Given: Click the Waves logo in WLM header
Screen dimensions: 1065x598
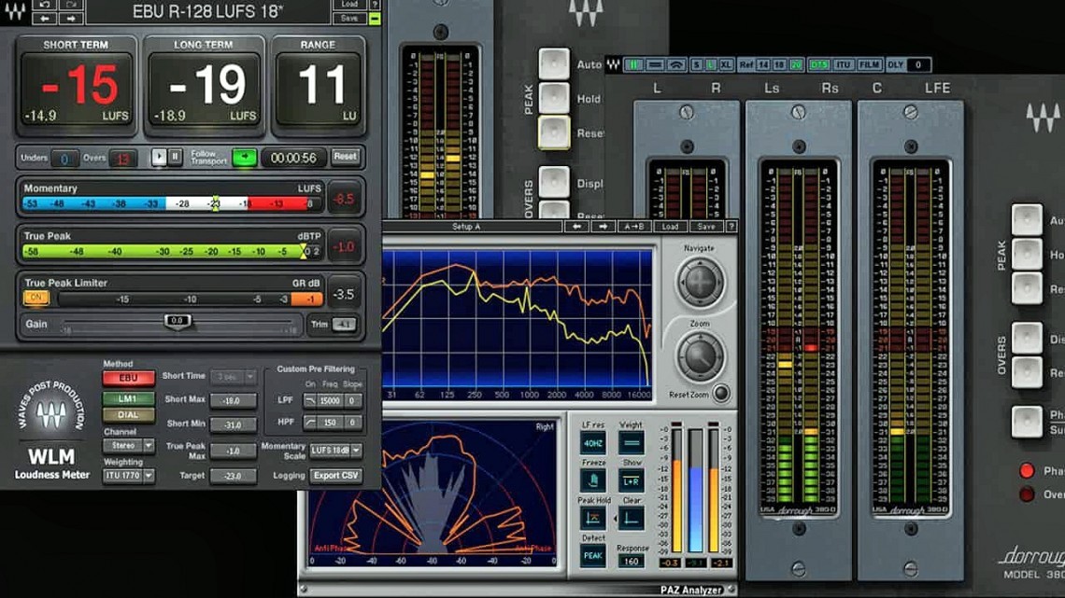Looking at the screenshot, I should tap(15, 11).
